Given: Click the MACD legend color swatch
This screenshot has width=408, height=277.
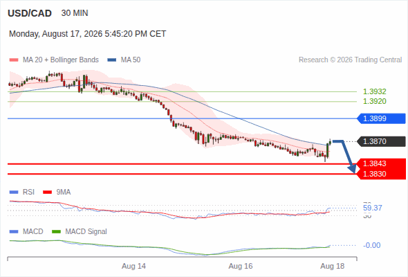Looking at the screenshot, I should [x=14, y=232].
